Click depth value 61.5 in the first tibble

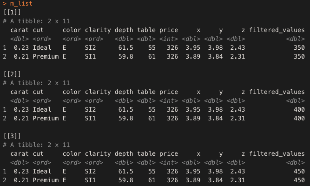(126, 48)
